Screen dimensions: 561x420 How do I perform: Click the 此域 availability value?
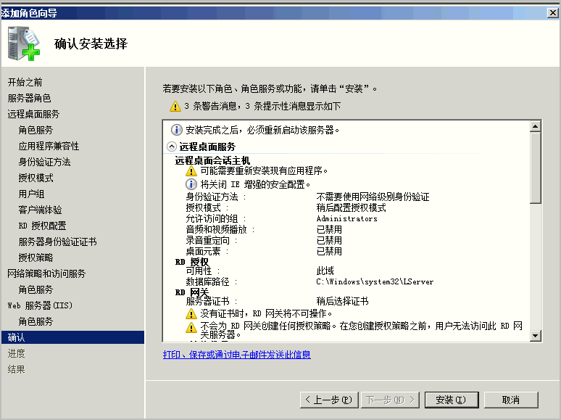pyautogui.click(x=325, y=271)
